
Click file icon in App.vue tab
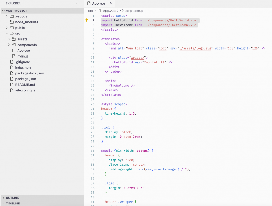(x=89, y=3)
